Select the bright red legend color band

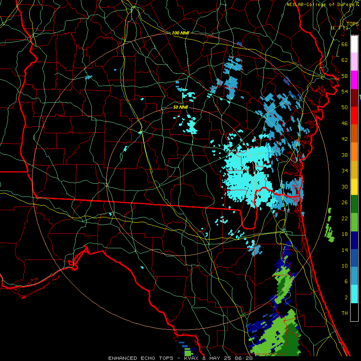(x=354, y=116)
